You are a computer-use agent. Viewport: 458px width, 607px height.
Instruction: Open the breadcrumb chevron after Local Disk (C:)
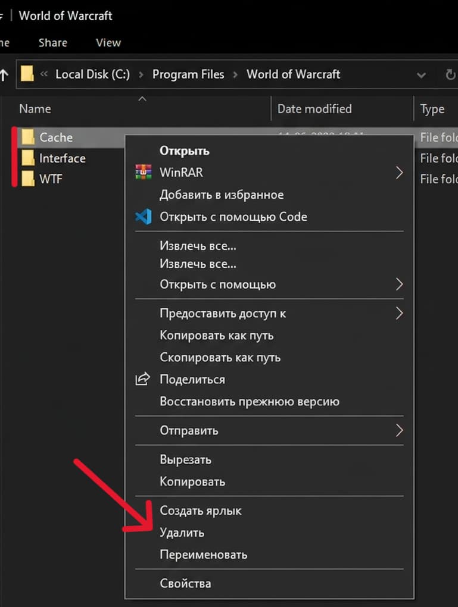tap(141, 75)
